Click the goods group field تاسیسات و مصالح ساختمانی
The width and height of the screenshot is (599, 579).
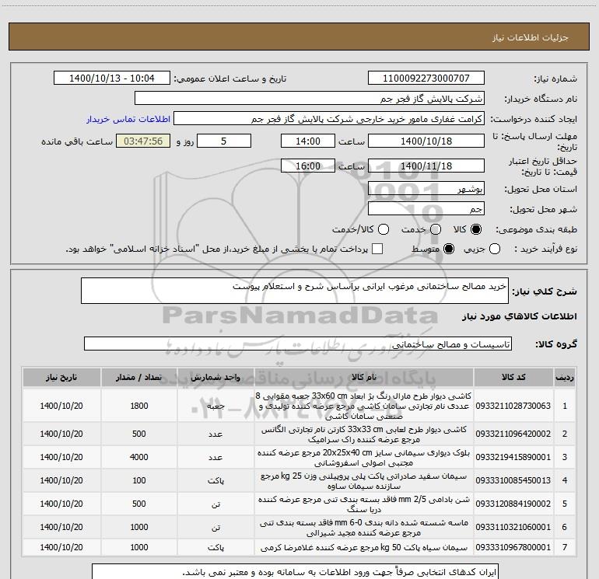point(298,344)
